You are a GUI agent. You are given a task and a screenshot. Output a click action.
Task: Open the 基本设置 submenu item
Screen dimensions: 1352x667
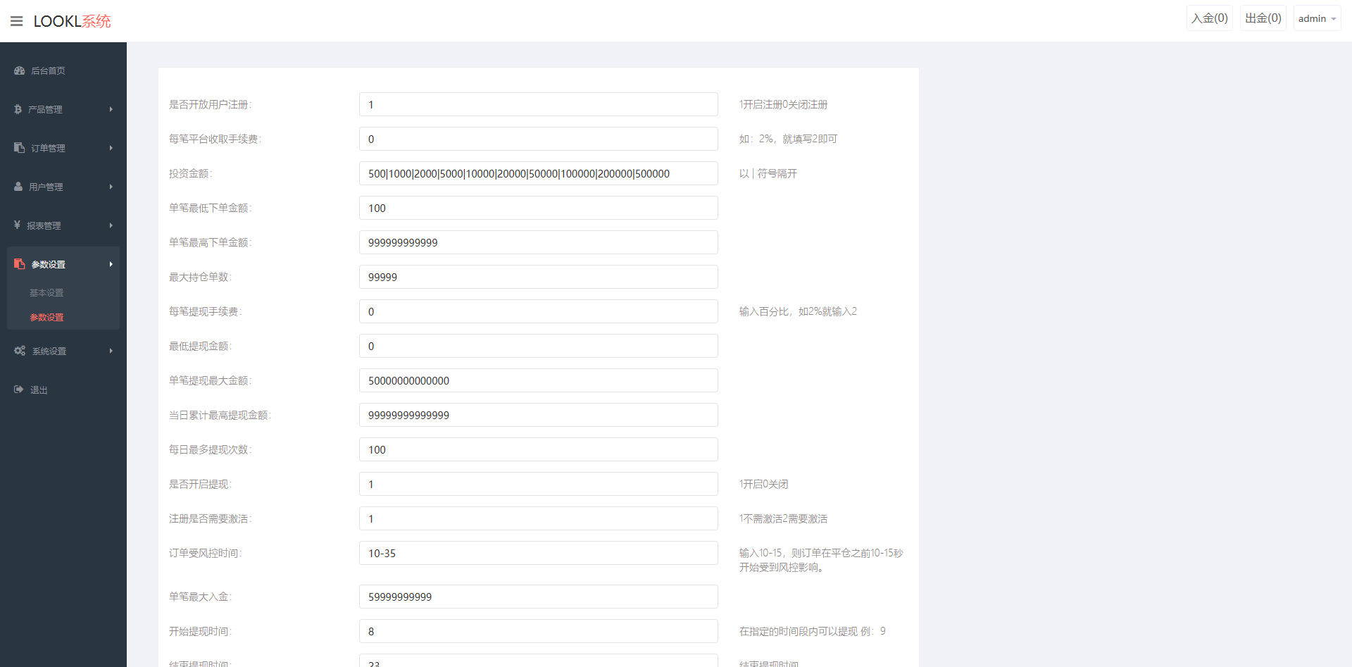pos(46,292)
